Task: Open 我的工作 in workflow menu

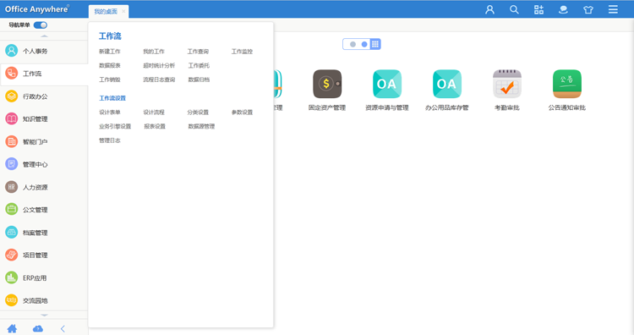Action: coord(154,52)
